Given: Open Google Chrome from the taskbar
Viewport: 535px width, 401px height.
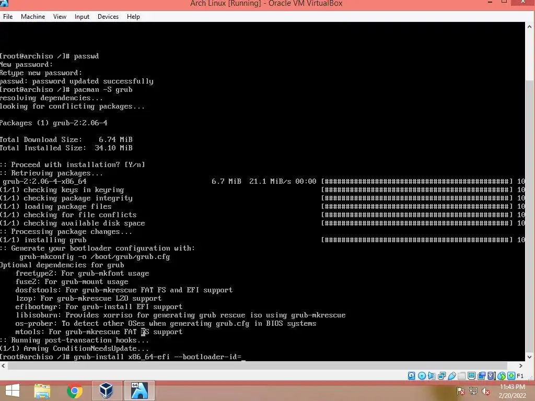Looking at the screenshot, I should tap(74, 391).
